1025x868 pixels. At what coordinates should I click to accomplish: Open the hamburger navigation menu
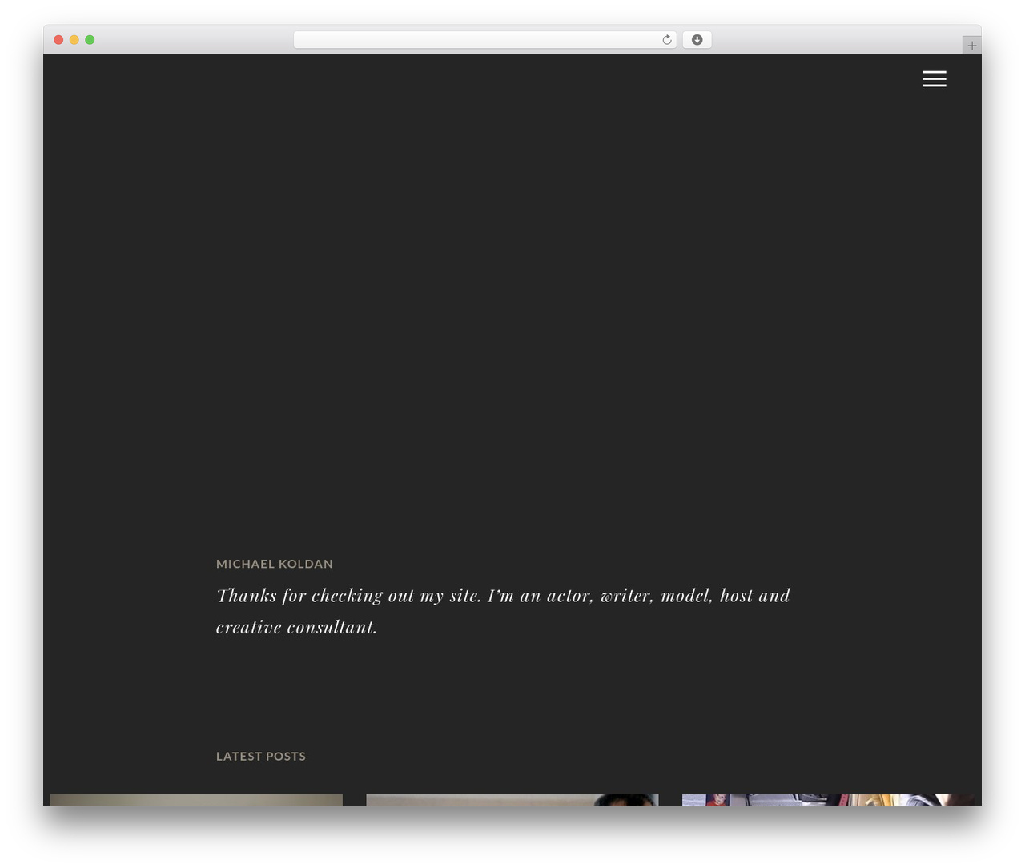tap(934, 78)
